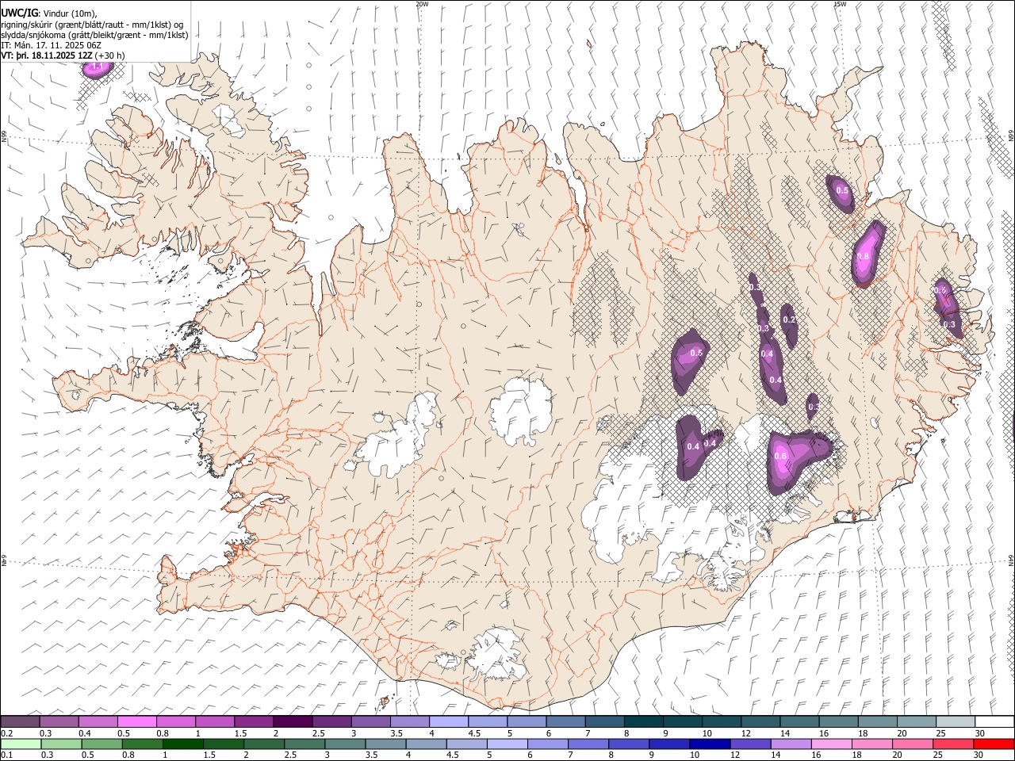Image resolution: width=1015 pixels, height=761 pixels.
Task: Select the pale grey snow swatch between 25 and 30
Action: point(955,721)
